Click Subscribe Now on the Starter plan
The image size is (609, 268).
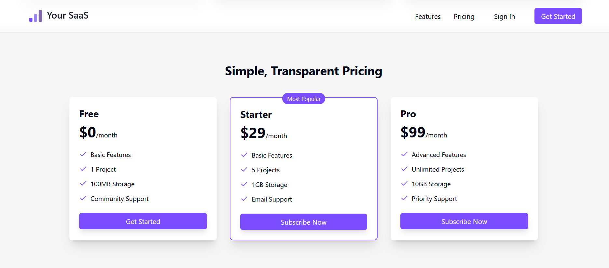pos(303,222)
